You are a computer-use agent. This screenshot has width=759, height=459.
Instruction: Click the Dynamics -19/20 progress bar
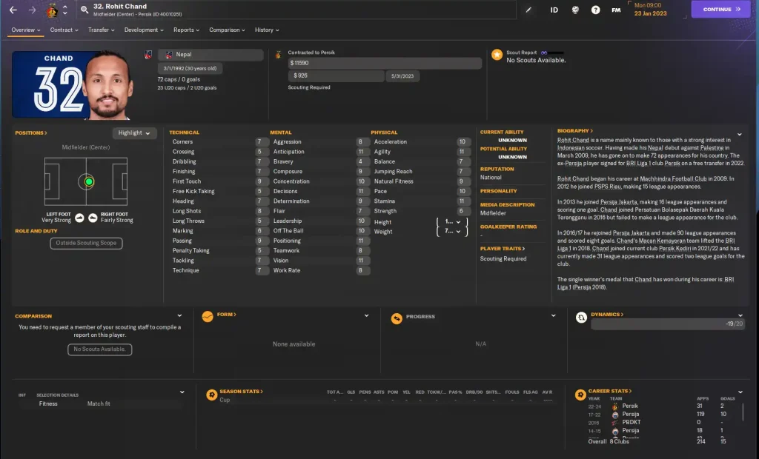(668, 324)
